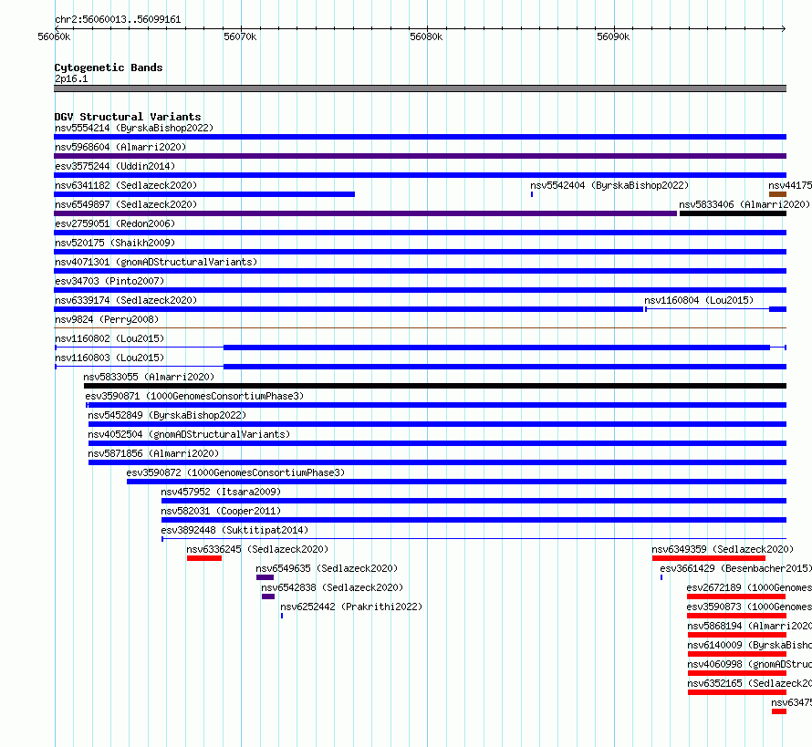This screenshot has width=812, height=747.
Task: Click the 56060k ruler tick label
Action: tap(54, 36)
